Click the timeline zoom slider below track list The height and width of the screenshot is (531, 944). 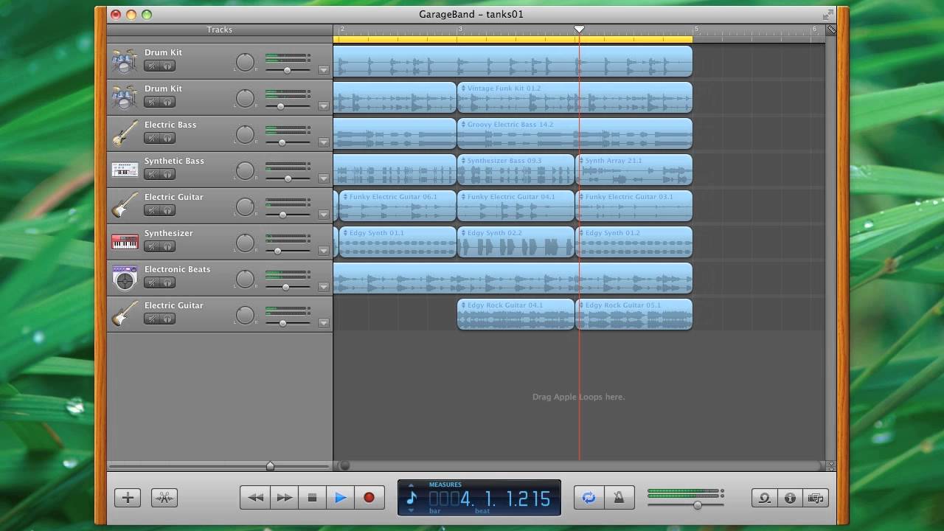[x=270, y=465]
